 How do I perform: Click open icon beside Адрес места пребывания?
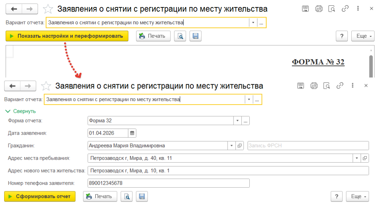tap(365, 158)
